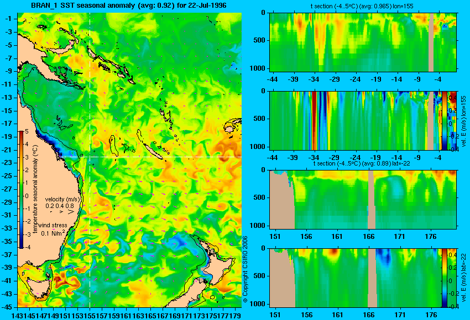Click the red band near -34 in velocity section

click(x=314, y=120)
